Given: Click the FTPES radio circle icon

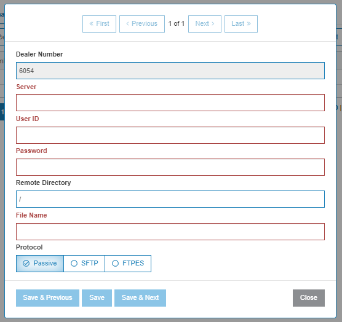Looking at the screenshot, I should pos(115,264).
